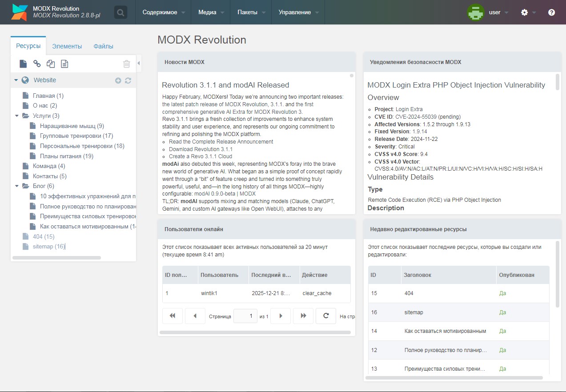Refresh the Website resource tree
Screen dimensions: 566x392
coord(128,80)
